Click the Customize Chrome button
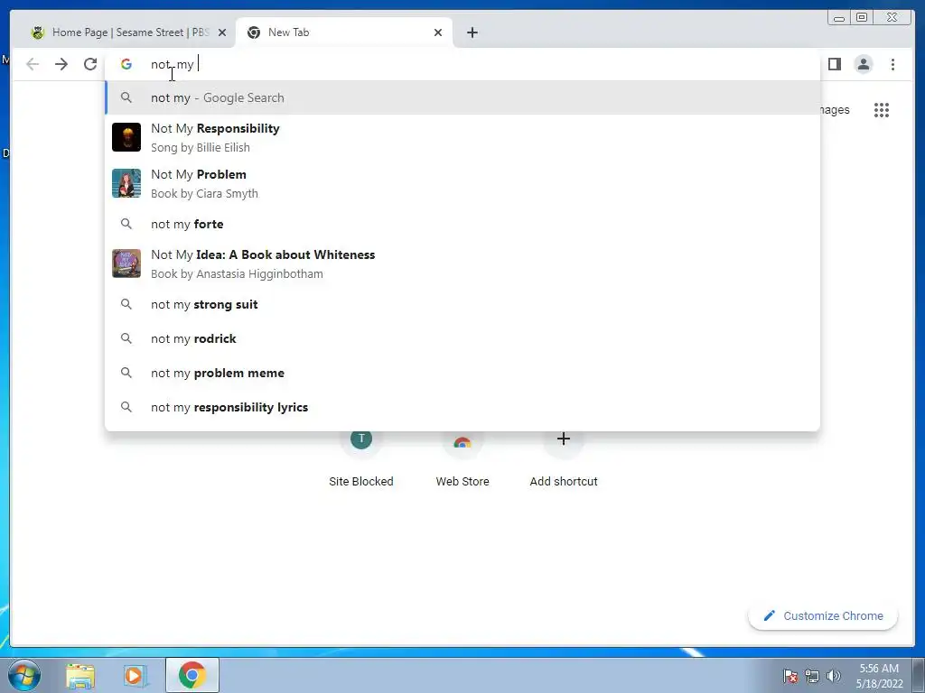925x693 pixels. coord(823,615)
